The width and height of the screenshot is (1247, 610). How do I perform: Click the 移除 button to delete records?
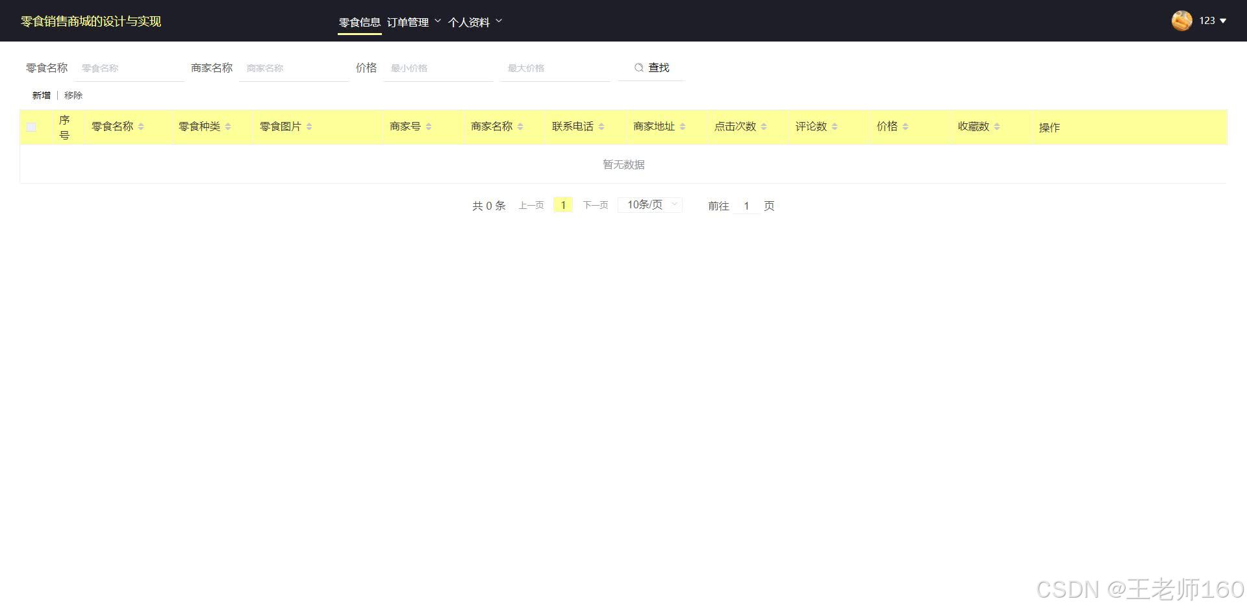73,95
